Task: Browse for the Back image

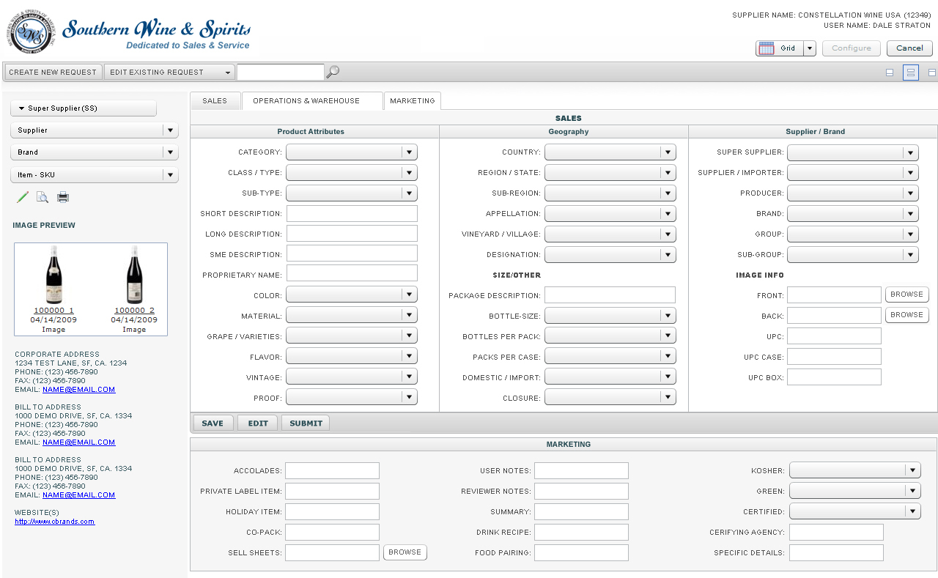Action: coord(907,315)
